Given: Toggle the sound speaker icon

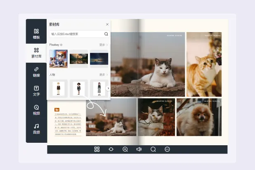Looking at the screenshot, I should point(139,149).
